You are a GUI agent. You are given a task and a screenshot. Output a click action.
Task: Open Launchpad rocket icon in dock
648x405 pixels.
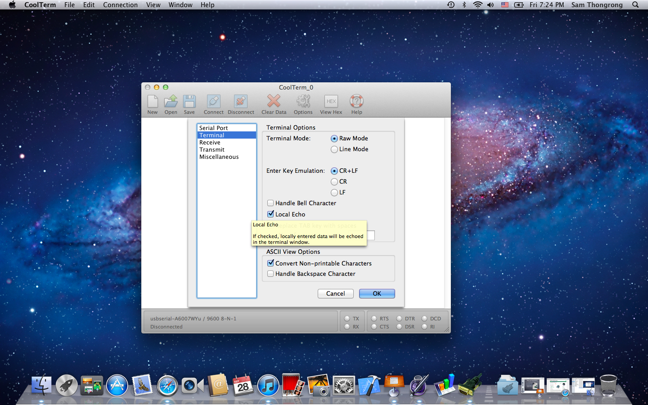coord(67,386)
